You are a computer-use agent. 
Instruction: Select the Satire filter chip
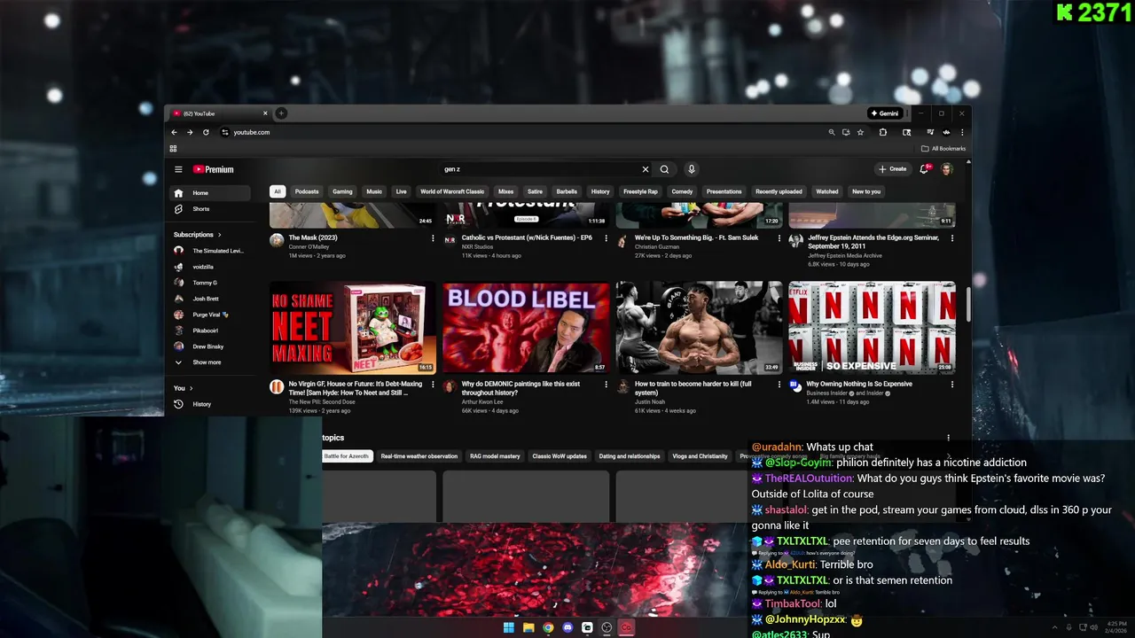tap(535, 191)
